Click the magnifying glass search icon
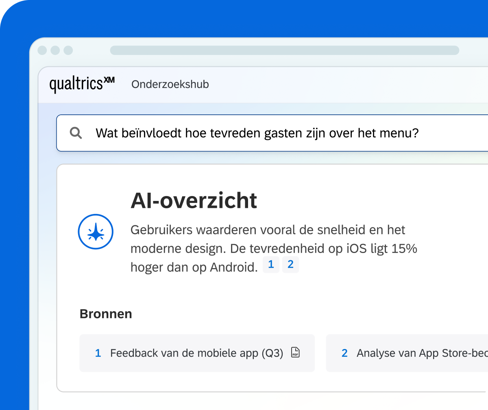The height and width of the screenshot is (410, 488). pyautogui.click(x=76, y=133)
